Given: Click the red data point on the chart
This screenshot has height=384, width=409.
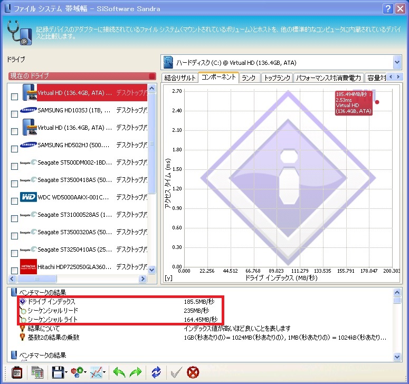Looking at the screenshot, I should coord(377,102).
